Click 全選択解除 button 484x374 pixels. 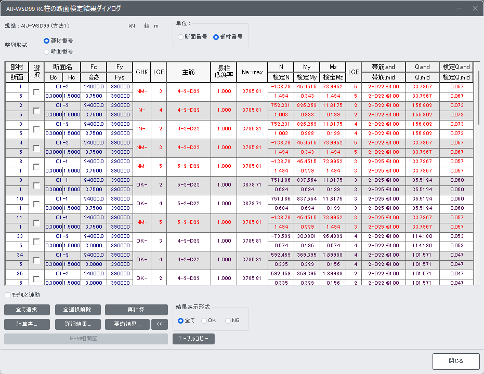pos(78,310)
